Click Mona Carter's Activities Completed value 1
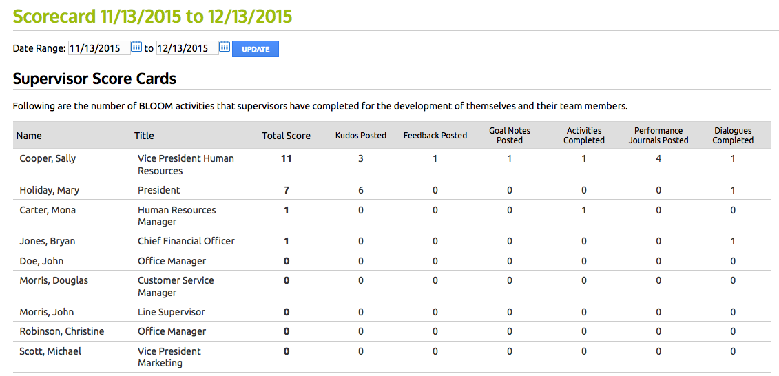 [584, 210]
